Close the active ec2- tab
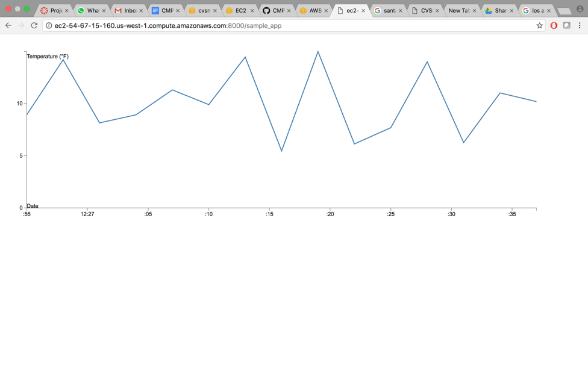The height and width of the screenshot is (368, 588). [x=363, y=11]
